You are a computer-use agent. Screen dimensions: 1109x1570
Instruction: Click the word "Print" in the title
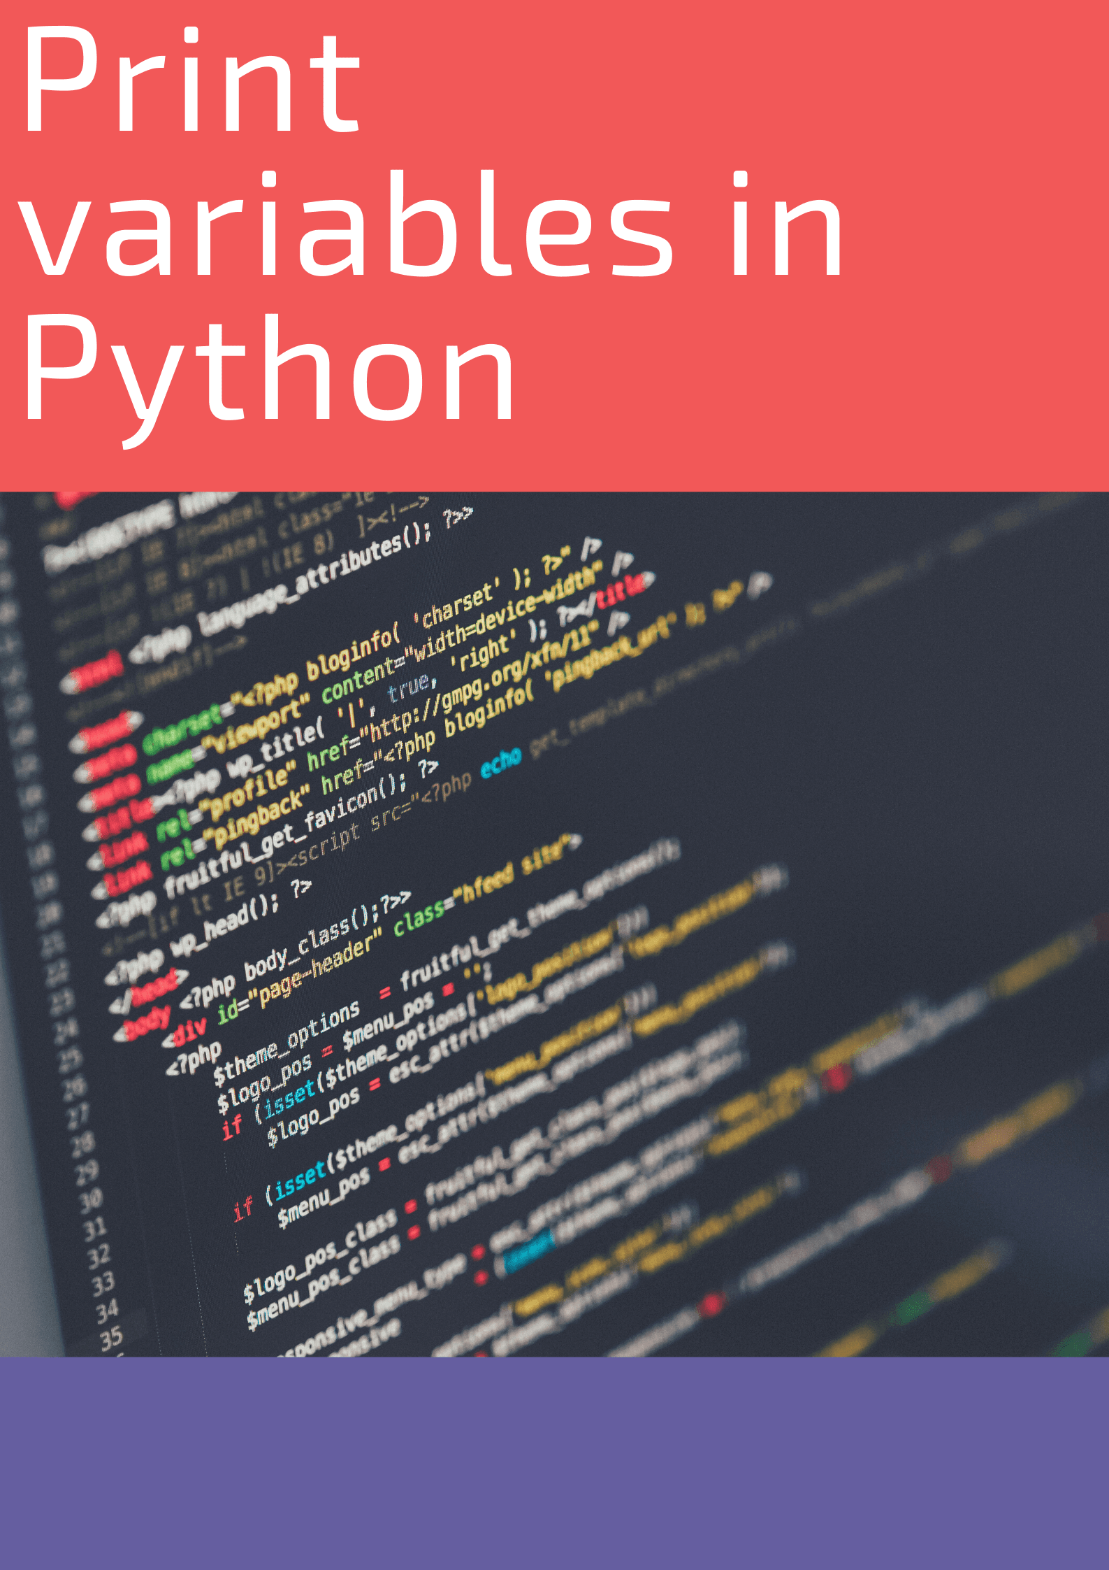pos(190,80)
